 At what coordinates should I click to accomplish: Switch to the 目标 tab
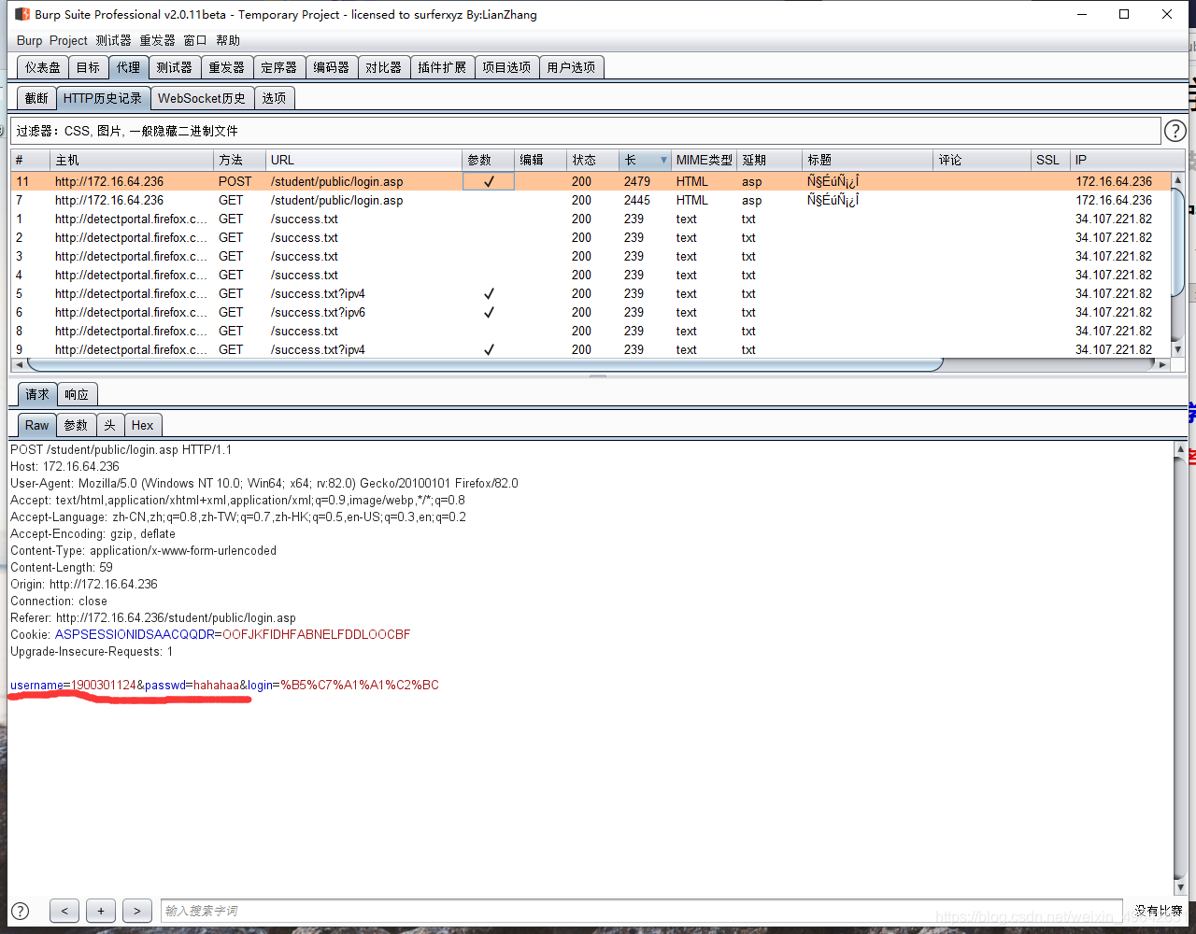click(x=88, y=67)
